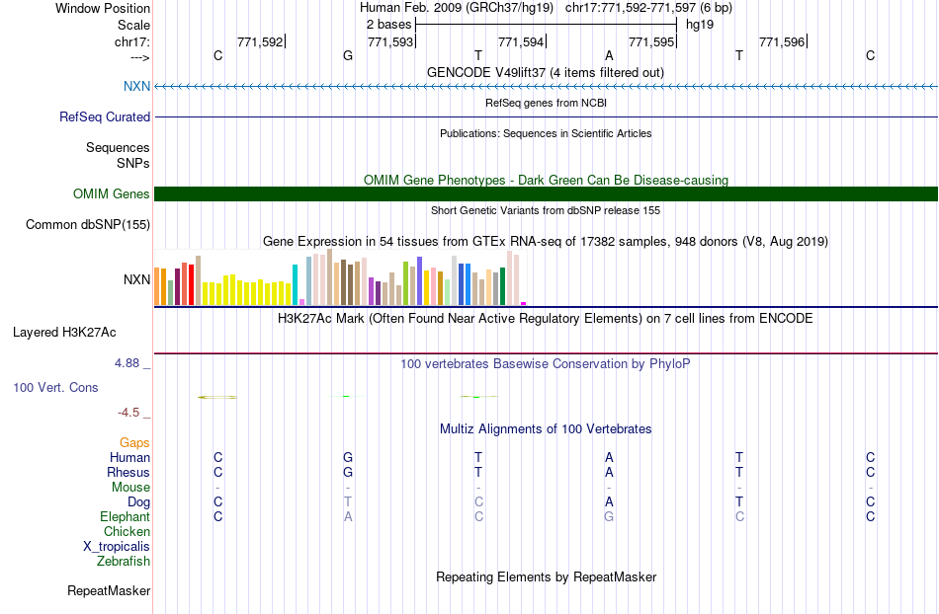Screen dimensions: 939x614
Task: Click the RepeatMasker track label
Action: coord(109,590)
